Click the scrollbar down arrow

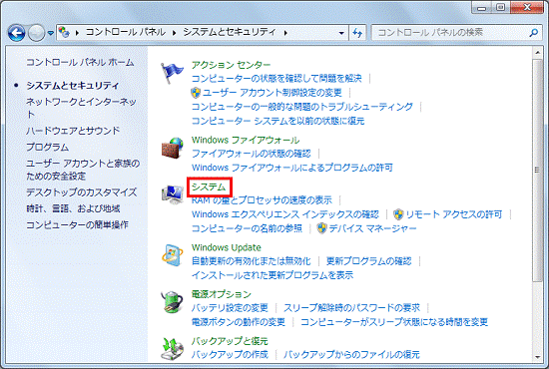pyautogui.click(x=537, y=357)
